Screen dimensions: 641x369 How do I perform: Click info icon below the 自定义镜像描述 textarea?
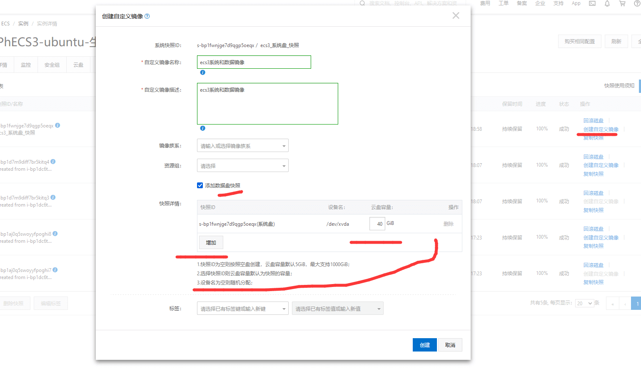[x=202, y=128]
